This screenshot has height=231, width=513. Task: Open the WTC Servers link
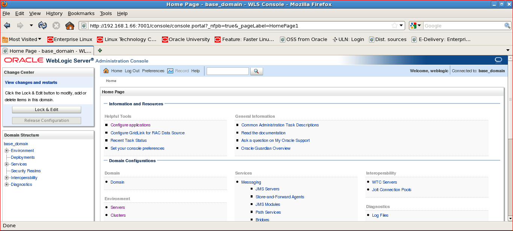coord(384,182)
